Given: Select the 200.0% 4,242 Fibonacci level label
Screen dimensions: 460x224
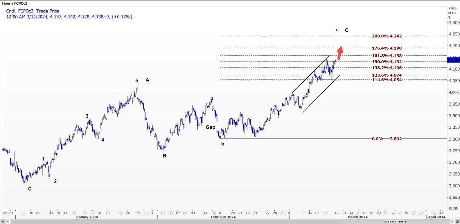Looking at the screenshot, I should [x=387, y=36].
